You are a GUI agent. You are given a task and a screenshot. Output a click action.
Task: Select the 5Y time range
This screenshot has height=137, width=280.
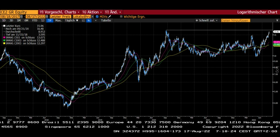tap(50, 21)
